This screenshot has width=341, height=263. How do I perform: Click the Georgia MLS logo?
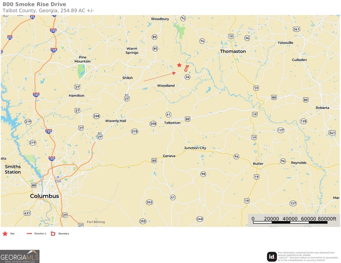(20, 256)
